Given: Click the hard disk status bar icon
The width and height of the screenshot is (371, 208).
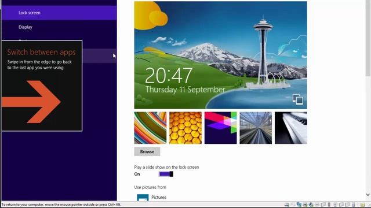Looking at the screenshot, I should click(287, 205).
